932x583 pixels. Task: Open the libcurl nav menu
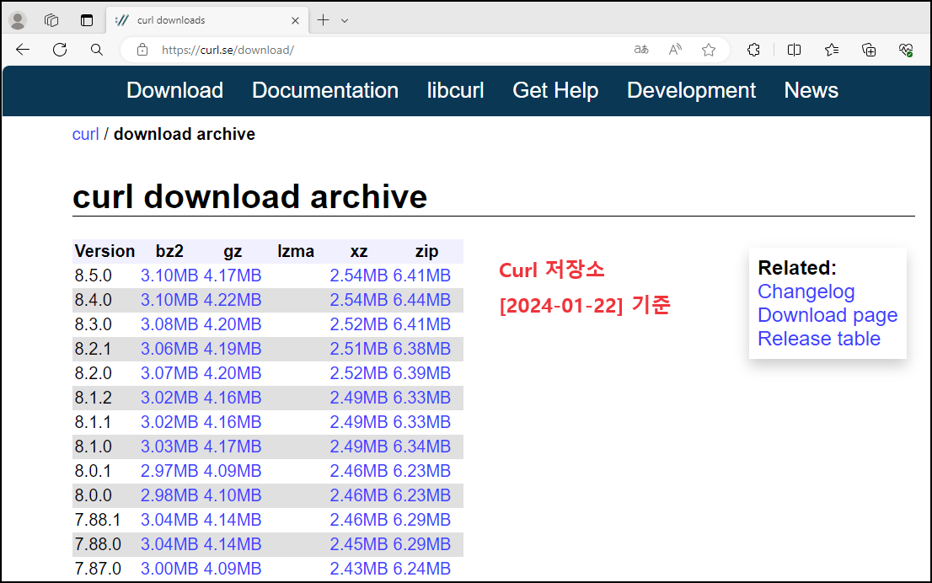pos(455,90)
